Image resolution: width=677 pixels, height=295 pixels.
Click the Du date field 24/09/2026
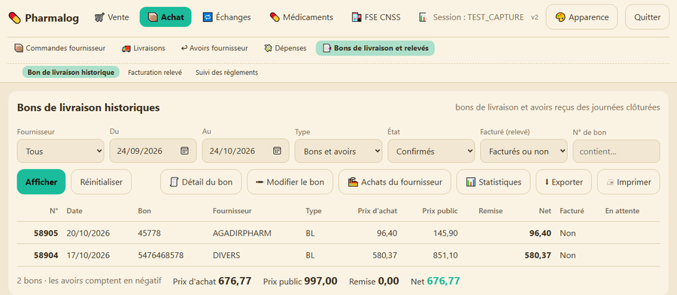153,151
